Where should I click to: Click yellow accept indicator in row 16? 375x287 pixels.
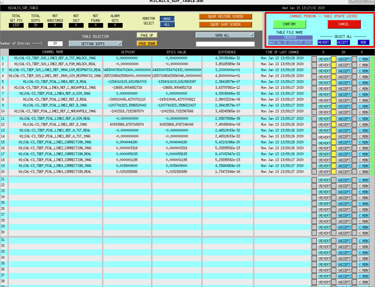point(334,148)
